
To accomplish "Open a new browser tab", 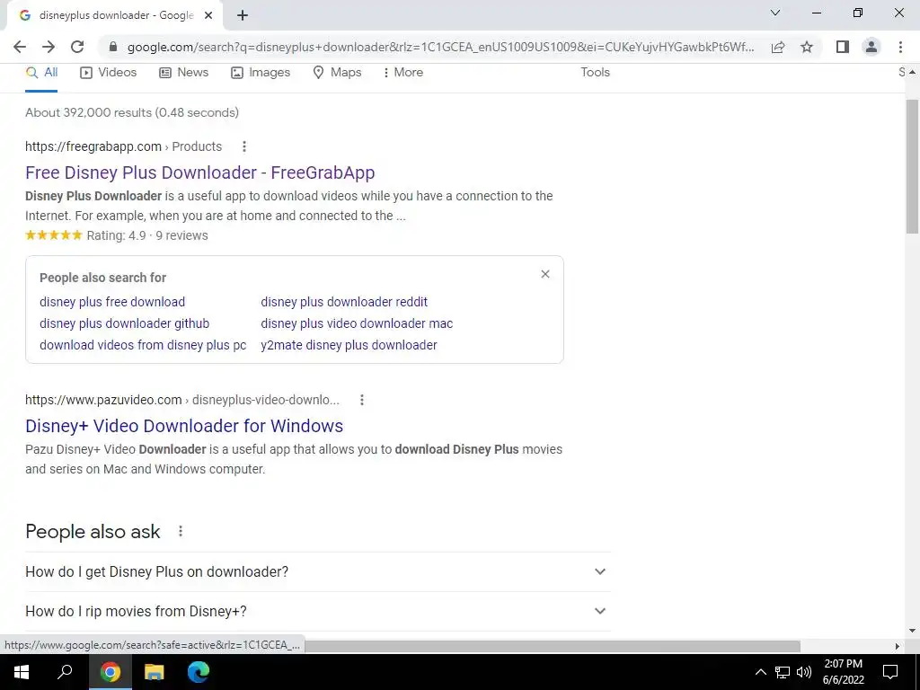I will (243, 15).
